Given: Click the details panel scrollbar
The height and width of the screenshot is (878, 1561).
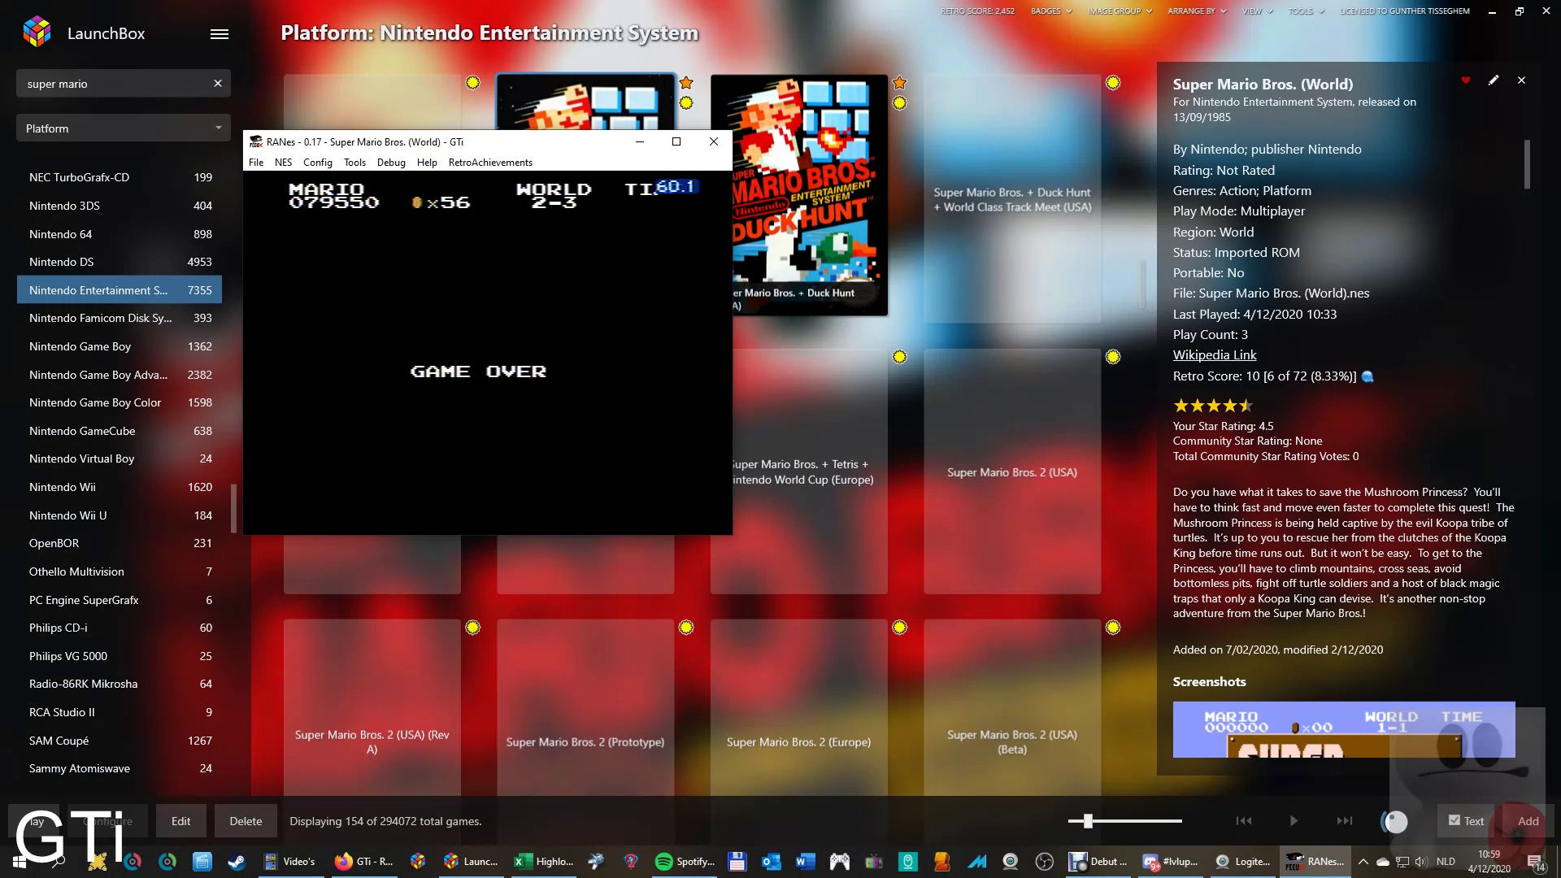Looking at the screenshot, I should (x=1527, y=164).
